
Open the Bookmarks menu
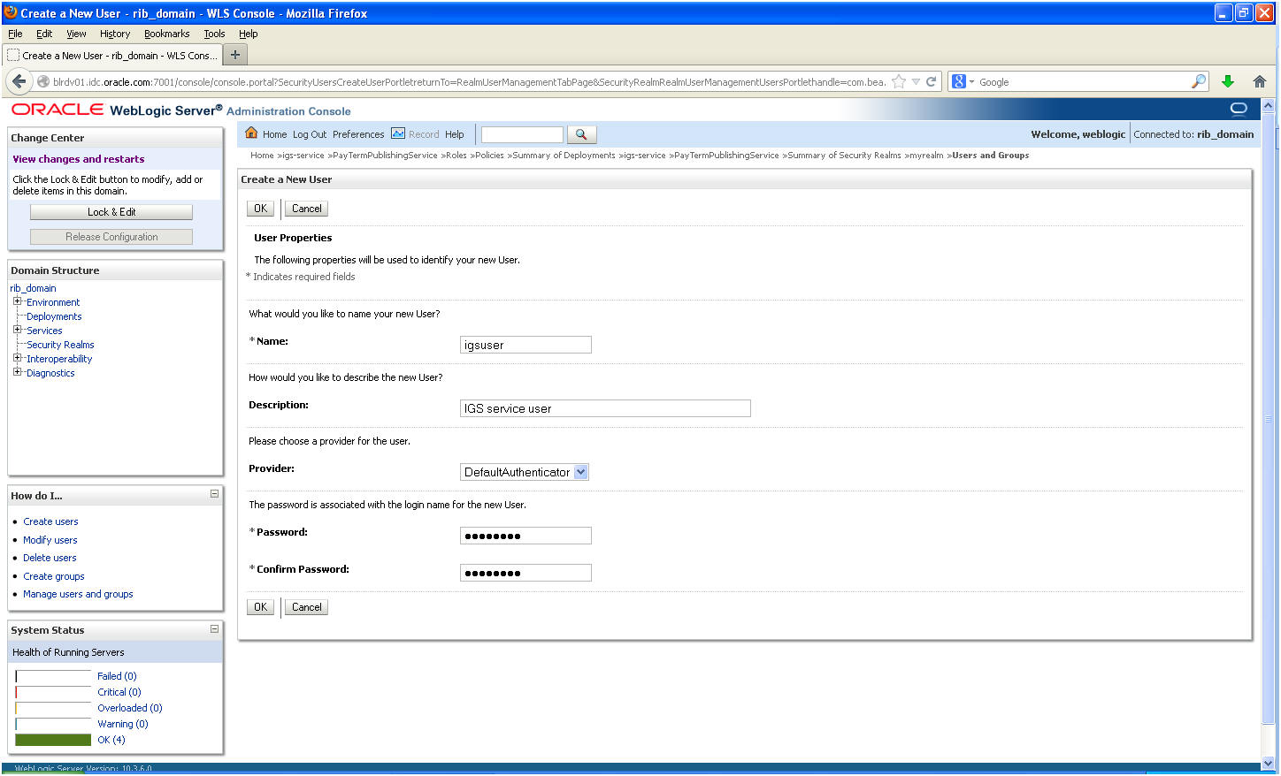pyautogui.click(x=167, y=34)
